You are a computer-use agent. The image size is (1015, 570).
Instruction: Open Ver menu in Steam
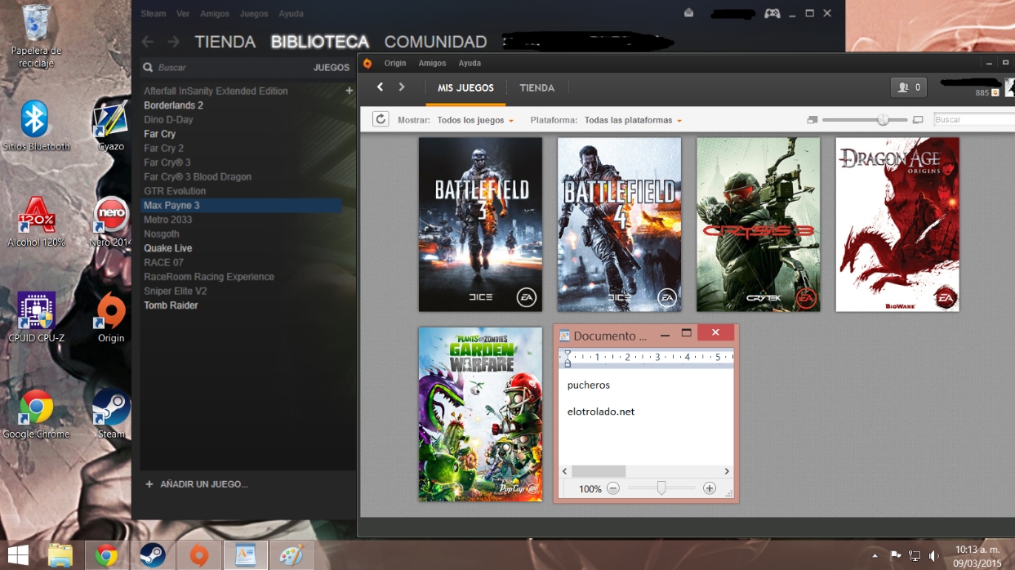tap(183, 14)
